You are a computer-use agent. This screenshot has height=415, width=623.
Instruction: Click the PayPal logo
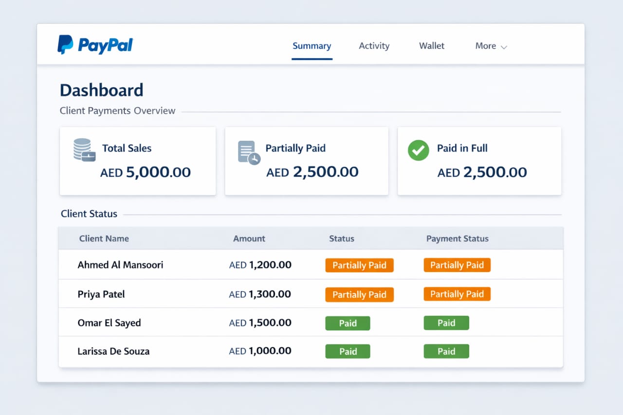pyautogui.click(x=95, y=45)
